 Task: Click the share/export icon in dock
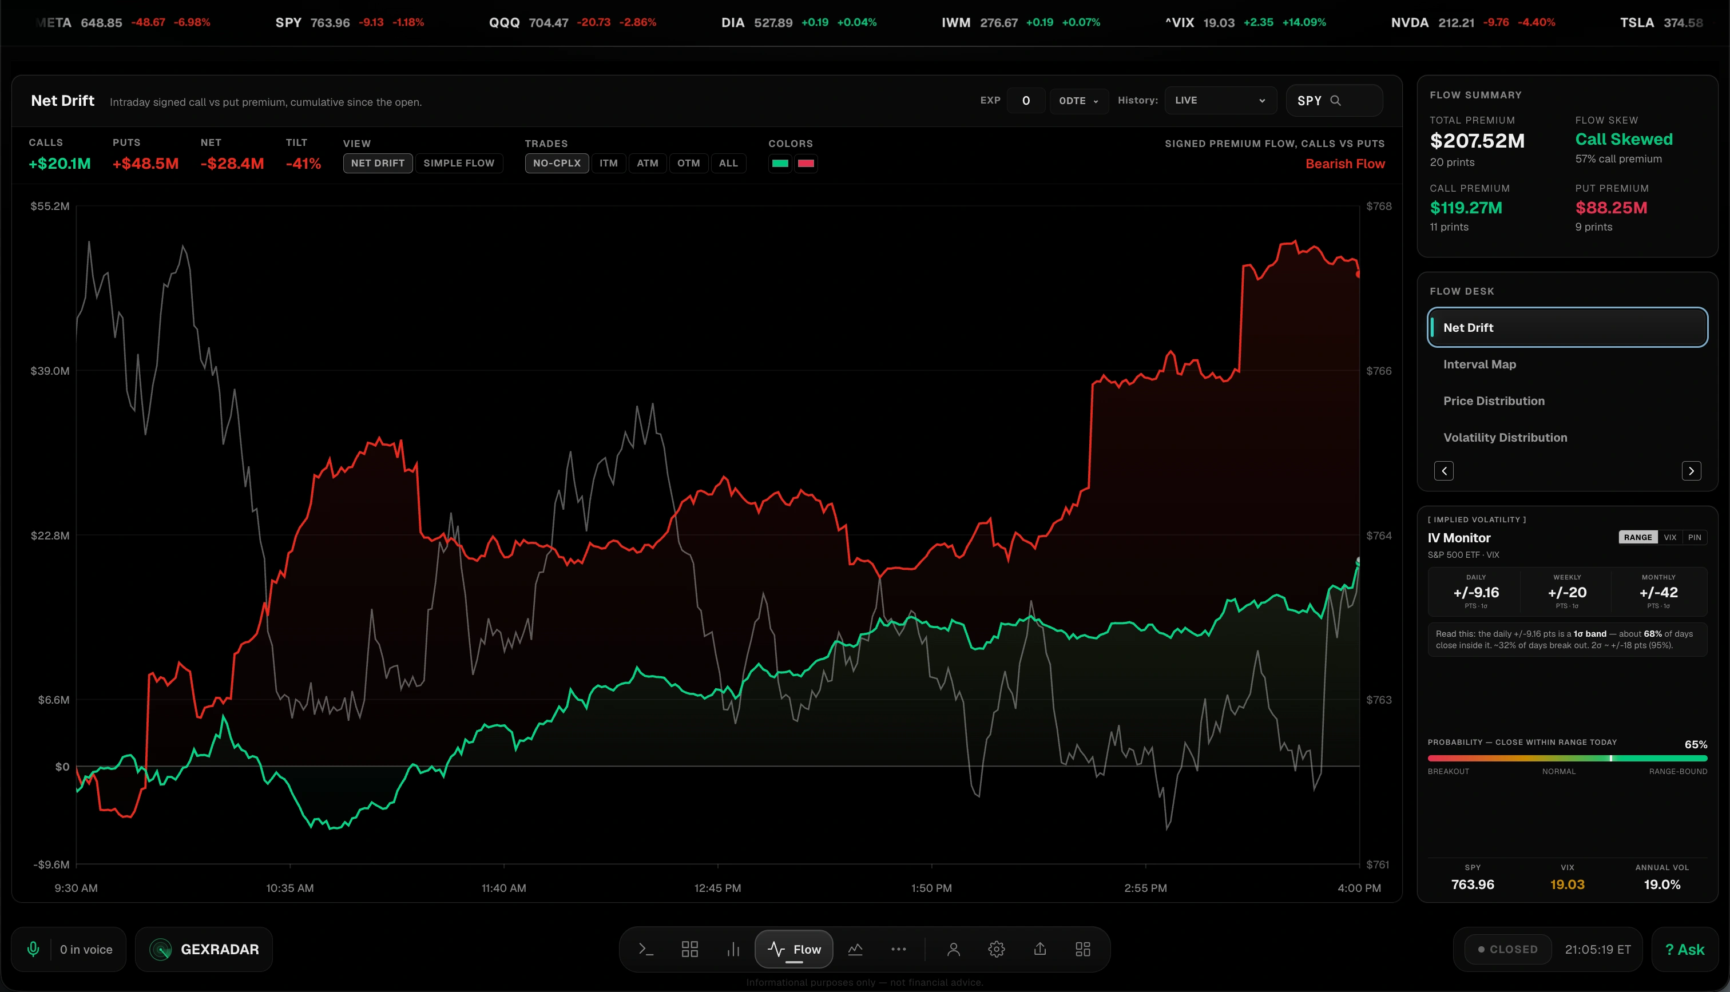[1040, 949]
